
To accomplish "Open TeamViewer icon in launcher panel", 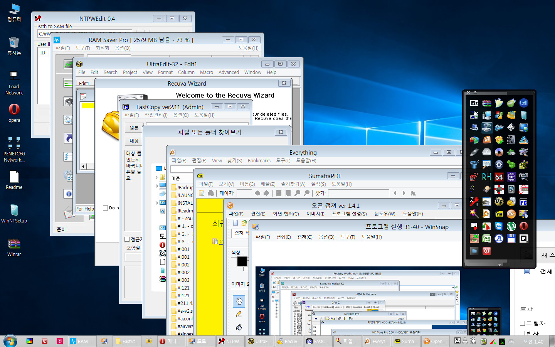I will pos(499,226).
